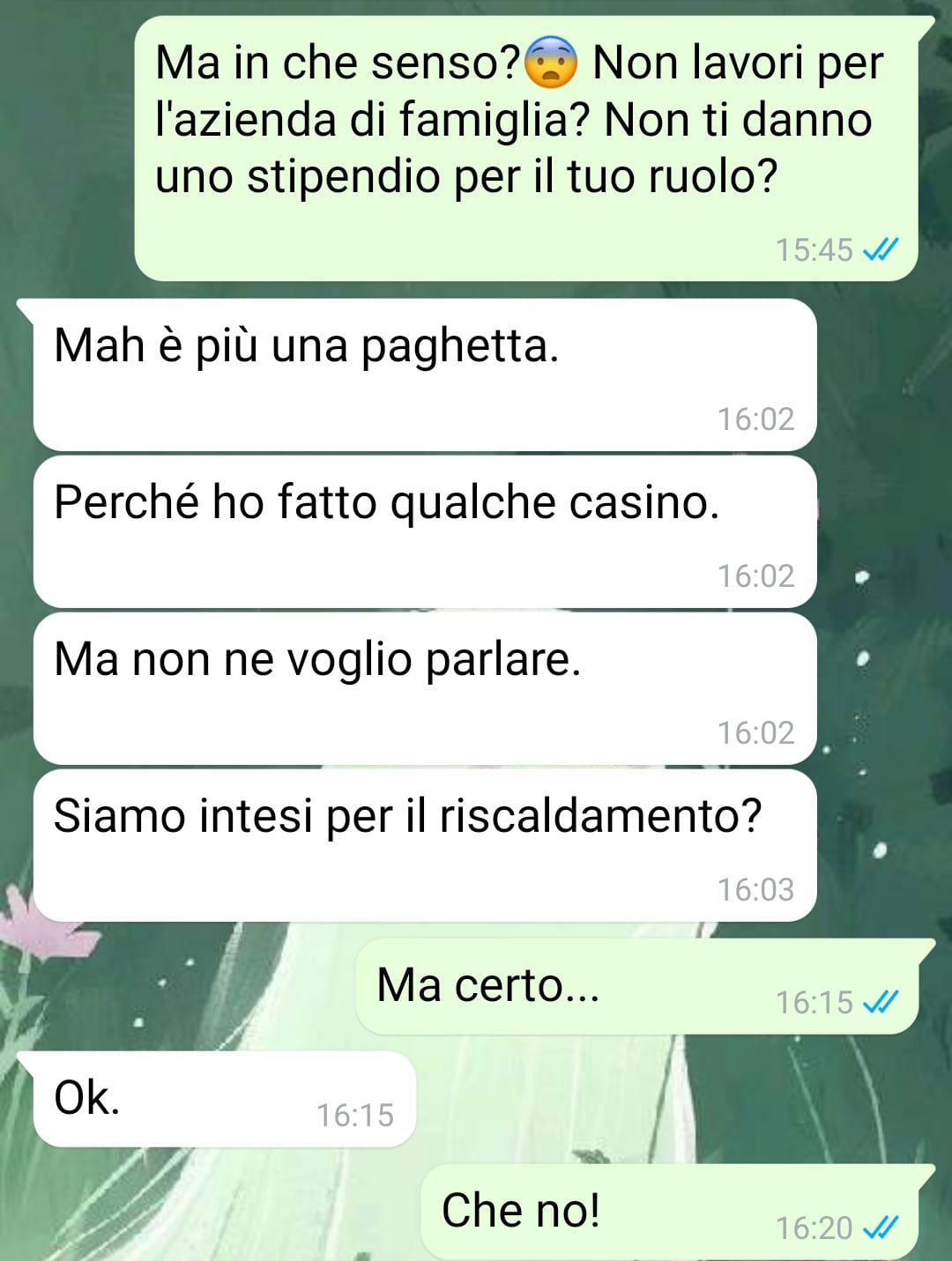
Task: Tap the 'Ma certo...' sent message
Action: 636,986
